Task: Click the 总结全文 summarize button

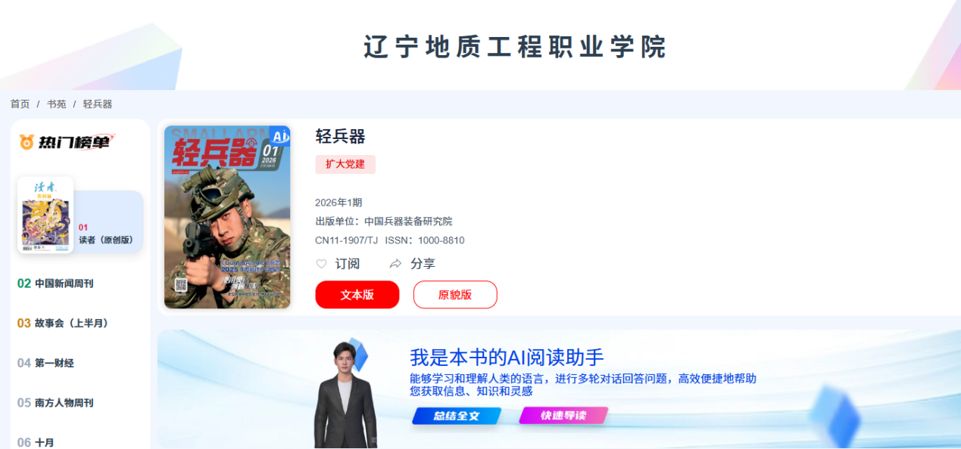Action: coord(457,416)
